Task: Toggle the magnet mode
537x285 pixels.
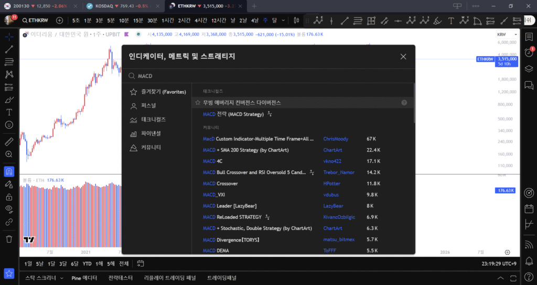Action: pyautogui.click(x=9, y=171)
